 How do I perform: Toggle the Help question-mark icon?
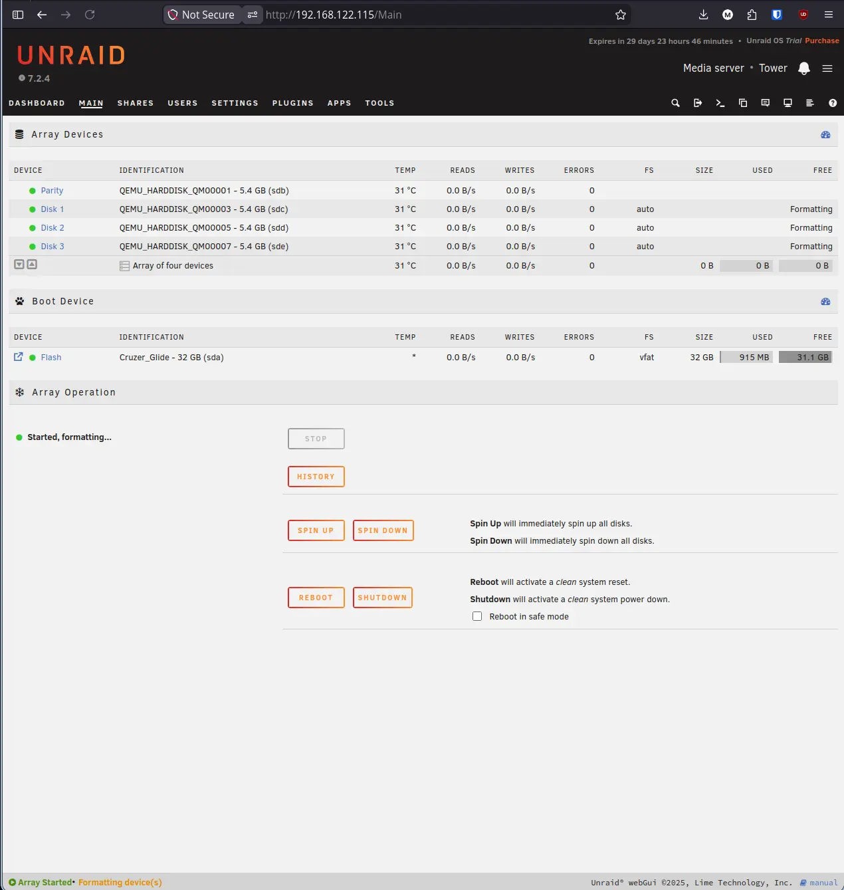click(x=833, y=103)
